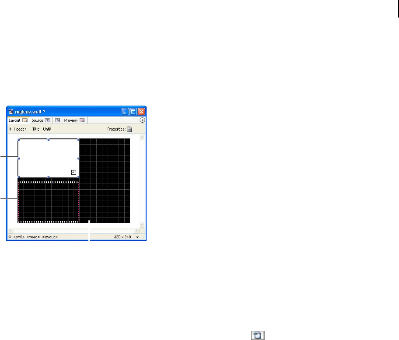The image size is (399, 340).
Task: Minimize the regions.smil window
Action: [x=125, y=112]
